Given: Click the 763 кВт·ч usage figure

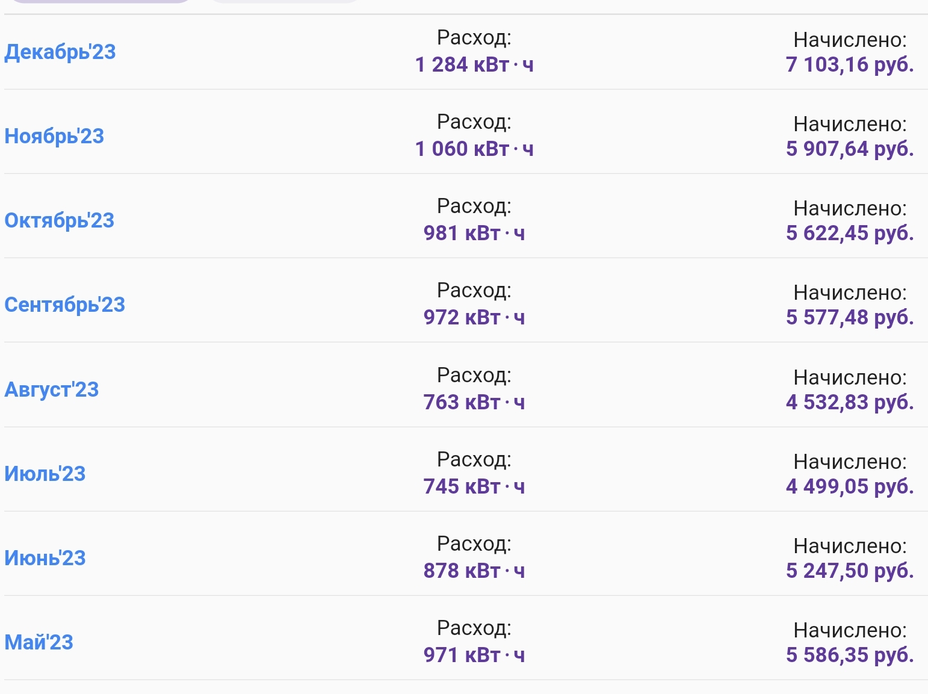Looking at the screenshot, I should click(x=474, y=402).
